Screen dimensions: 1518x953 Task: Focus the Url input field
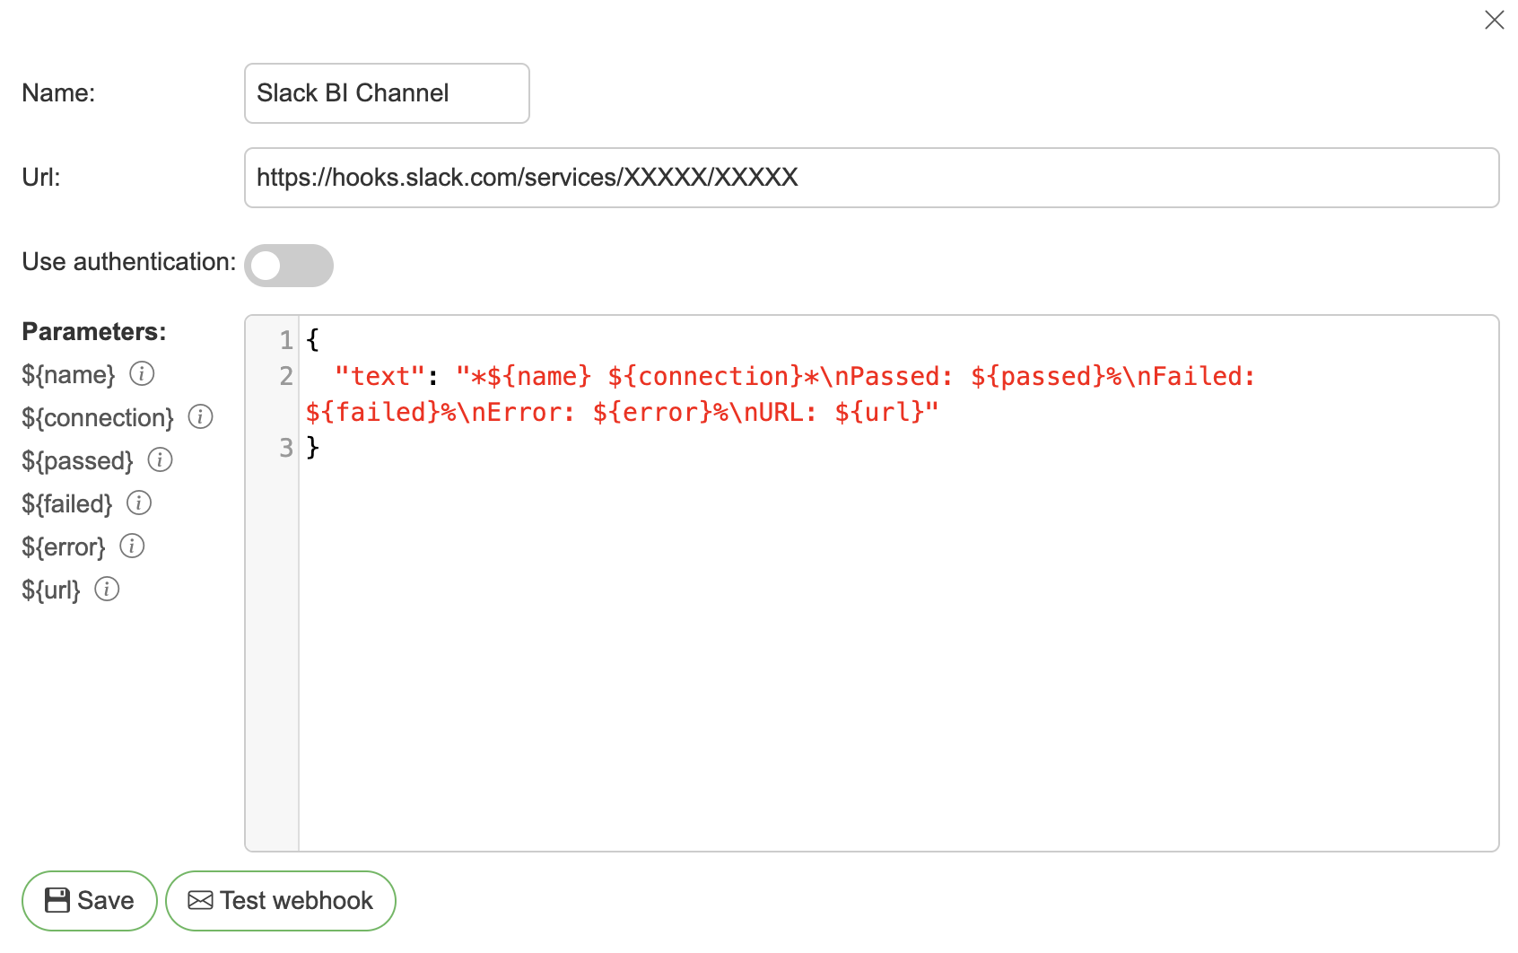(x=870, y=178)
